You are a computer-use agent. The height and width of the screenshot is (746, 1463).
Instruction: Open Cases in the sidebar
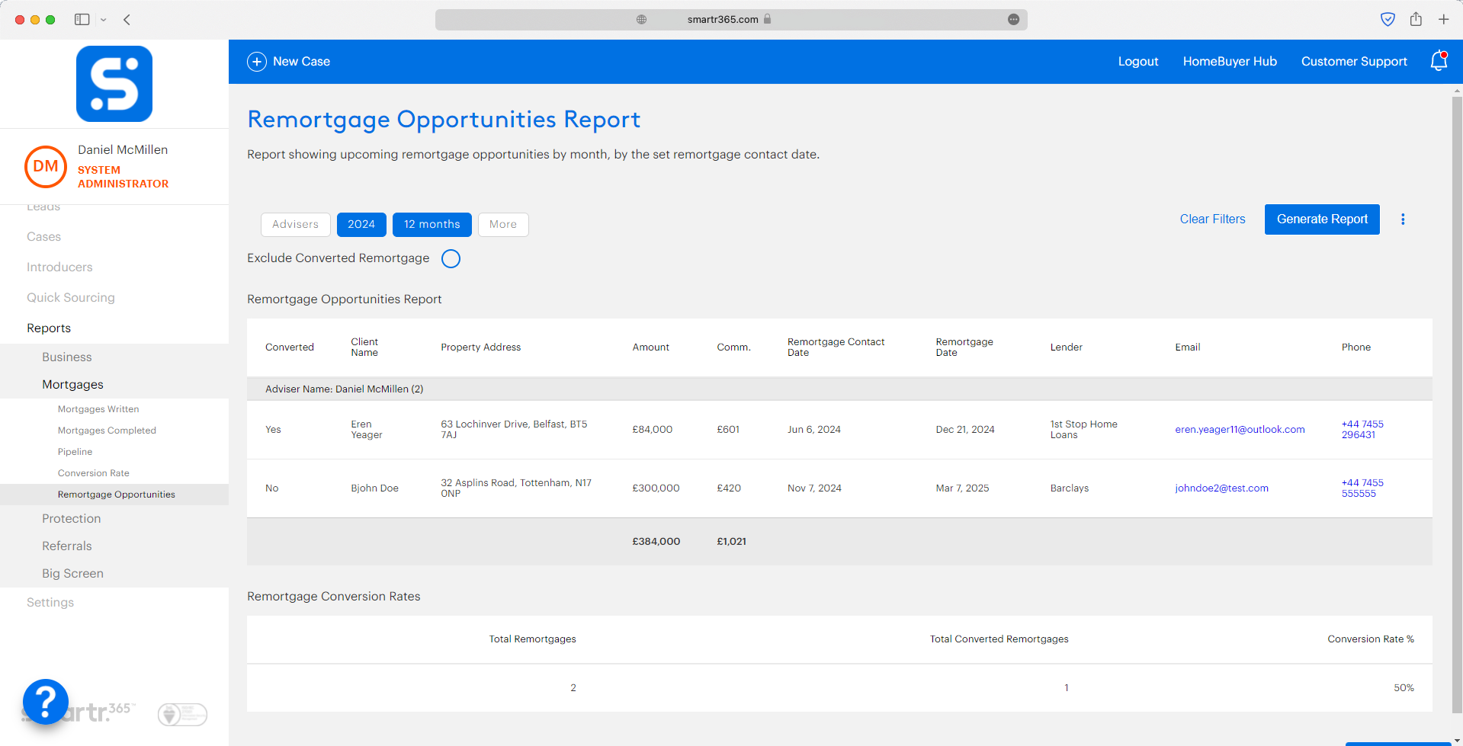43,237
